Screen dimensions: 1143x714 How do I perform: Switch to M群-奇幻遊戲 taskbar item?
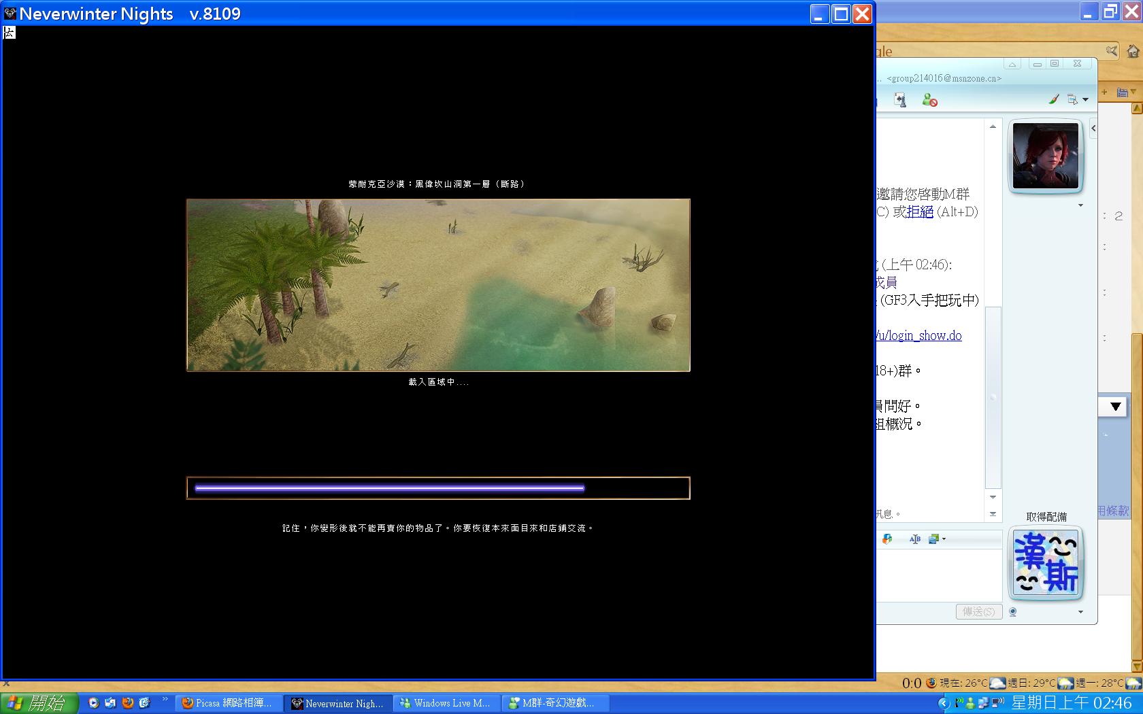tap(555, 703)
